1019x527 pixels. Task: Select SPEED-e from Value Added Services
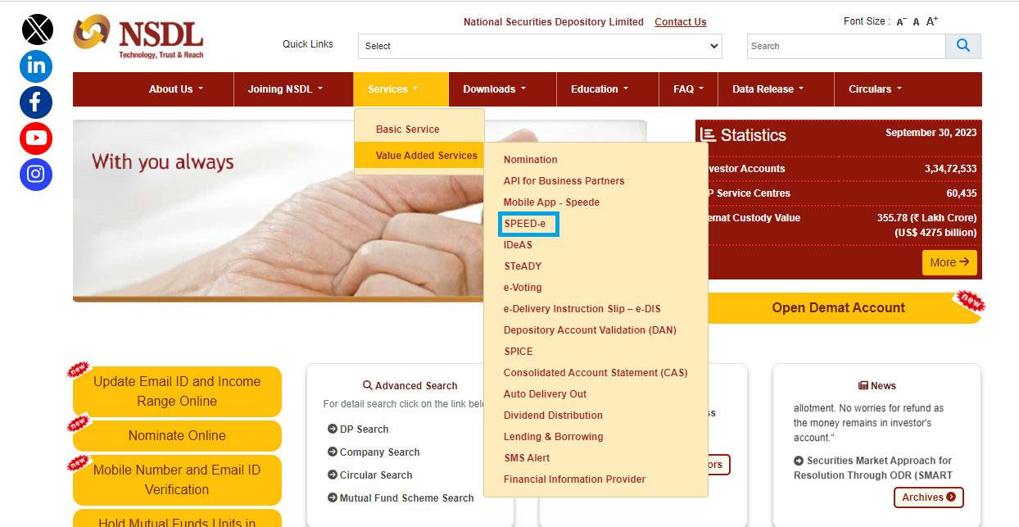pos(524,224)
